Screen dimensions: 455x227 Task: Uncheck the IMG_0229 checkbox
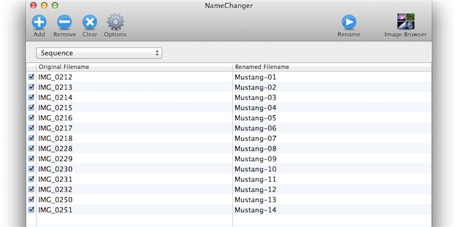point(31,158)
